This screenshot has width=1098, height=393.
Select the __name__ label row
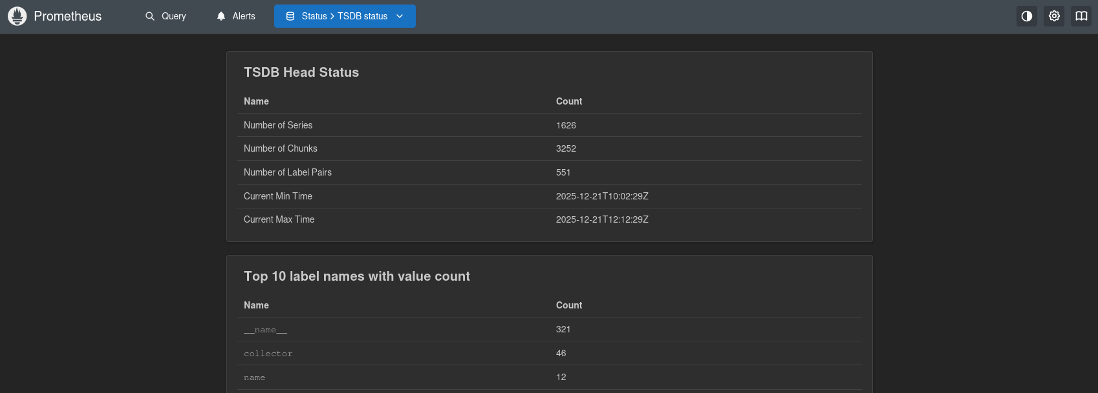pos(265,330)
